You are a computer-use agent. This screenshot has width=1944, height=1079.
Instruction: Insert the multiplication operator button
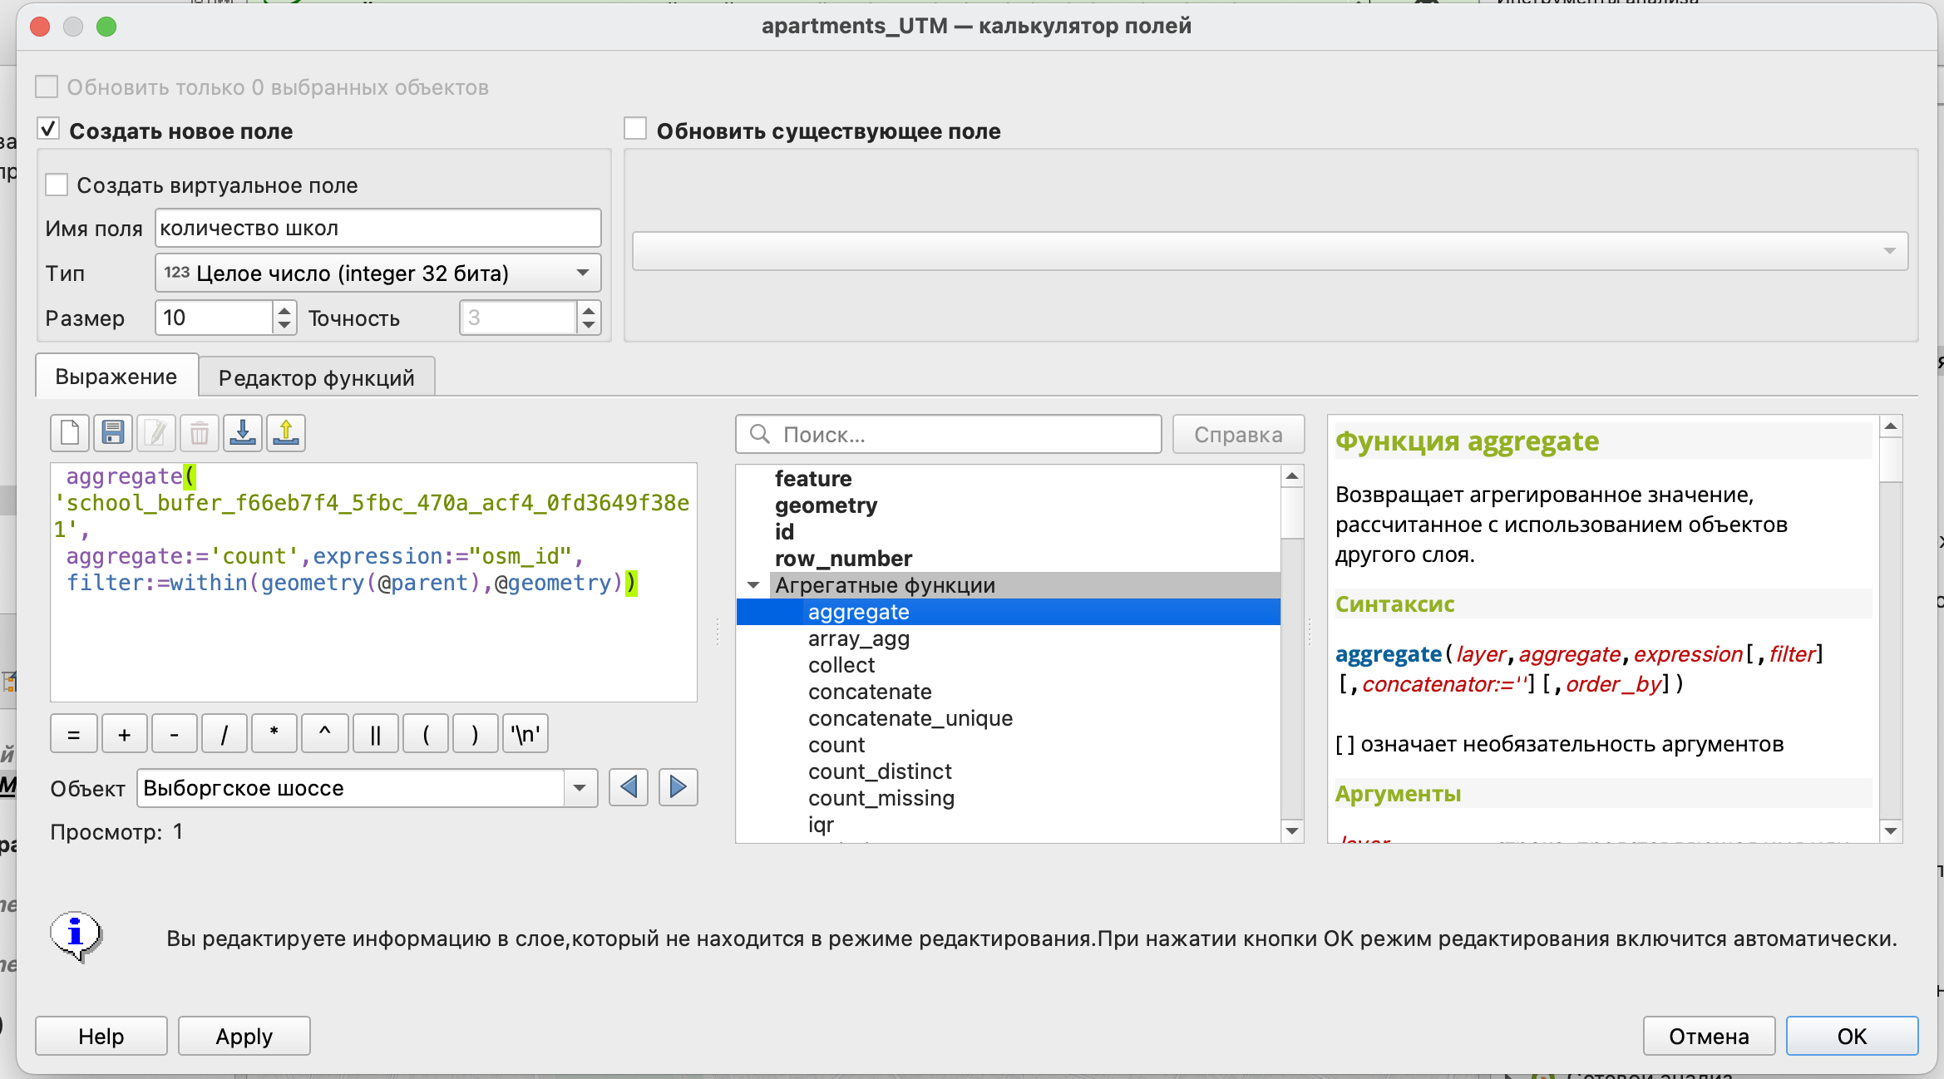(274, 734)
